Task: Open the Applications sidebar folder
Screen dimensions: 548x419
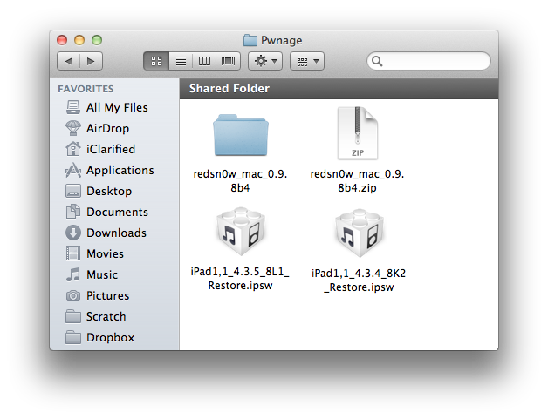Action: 119,170
